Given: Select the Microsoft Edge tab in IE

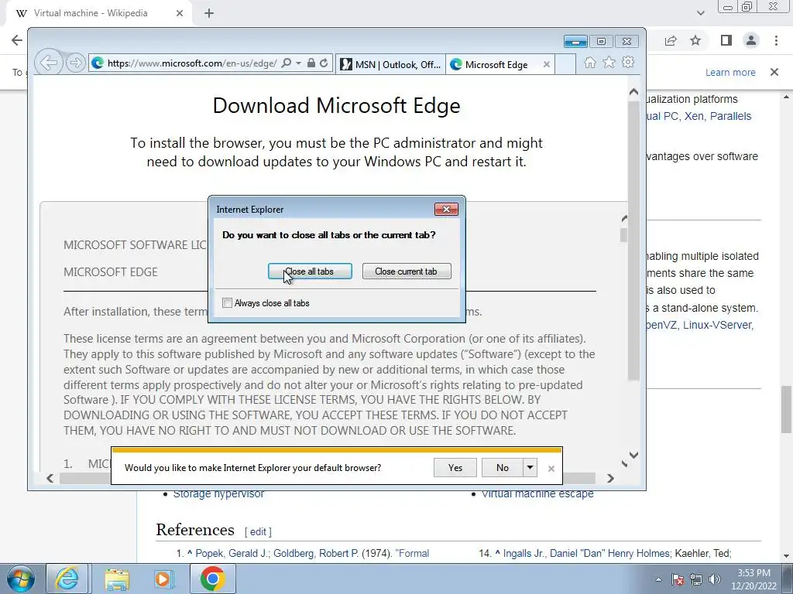Looking at the screenshot, I should pos(495,64).
